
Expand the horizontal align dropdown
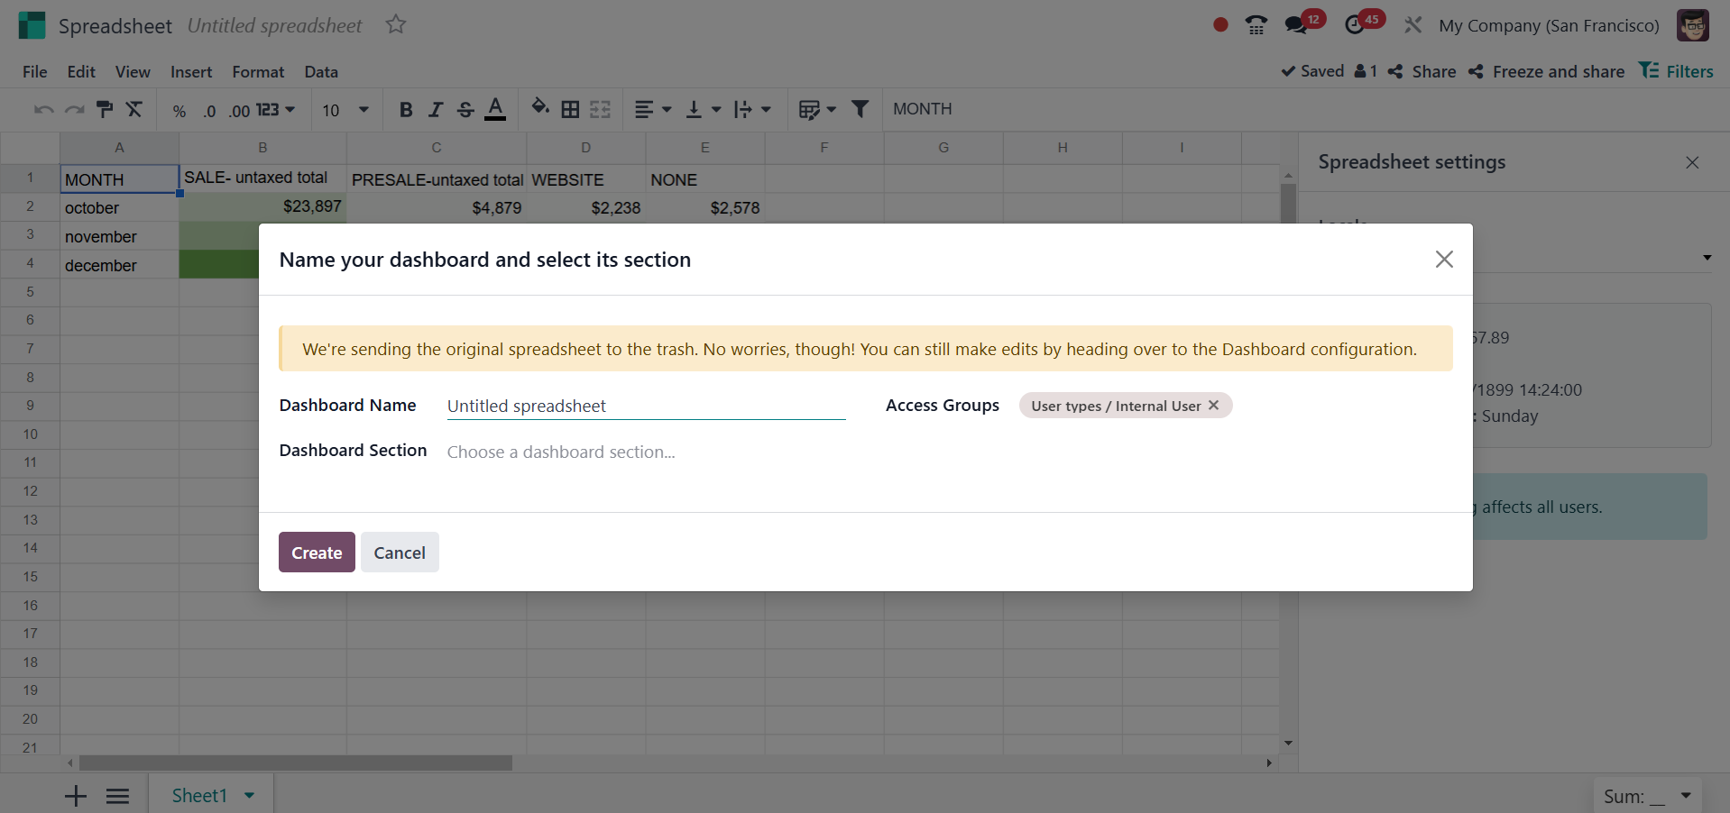pyautogui.click(x=653, y=110)
